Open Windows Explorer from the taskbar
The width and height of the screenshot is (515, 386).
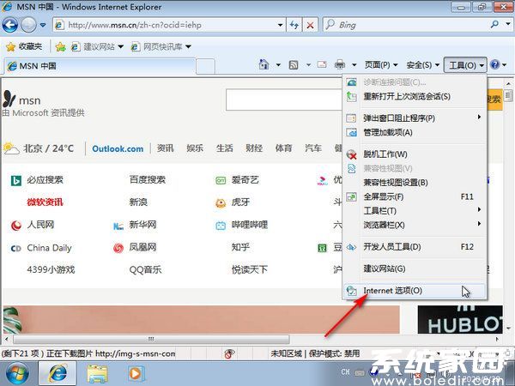tap(97, 373)
